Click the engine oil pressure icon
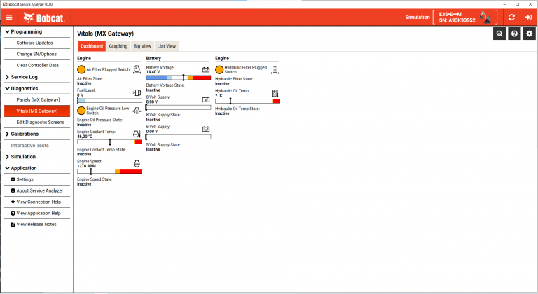Screen dimensions: 538x294 (137, 111)
